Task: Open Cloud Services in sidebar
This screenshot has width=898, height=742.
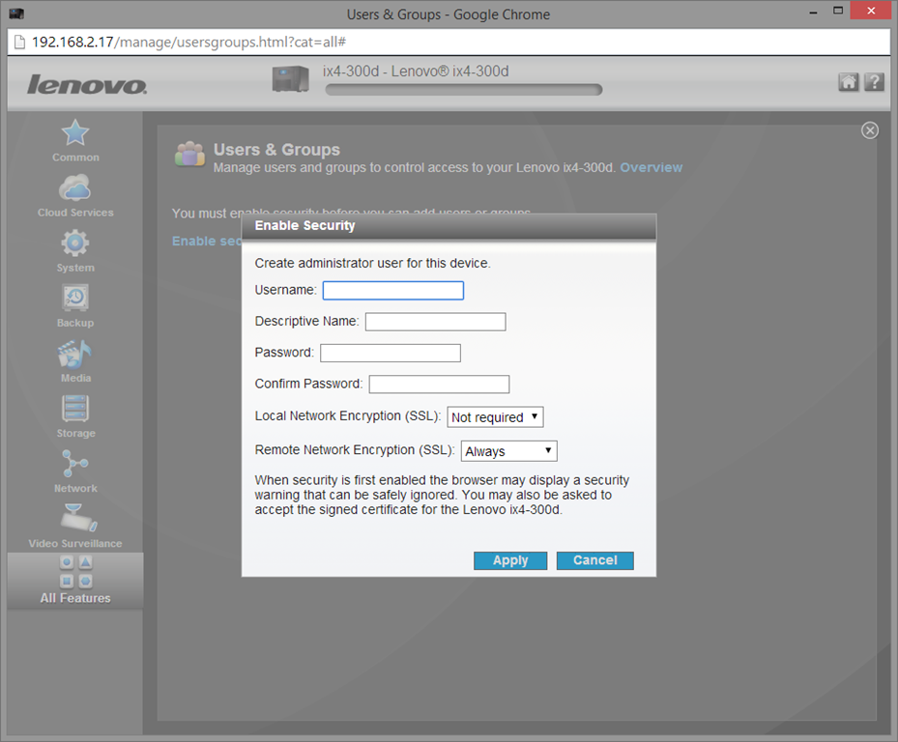Action: [x=75, y=189]
